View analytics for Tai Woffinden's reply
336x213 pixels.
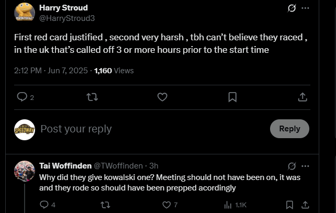pos(228,205)
